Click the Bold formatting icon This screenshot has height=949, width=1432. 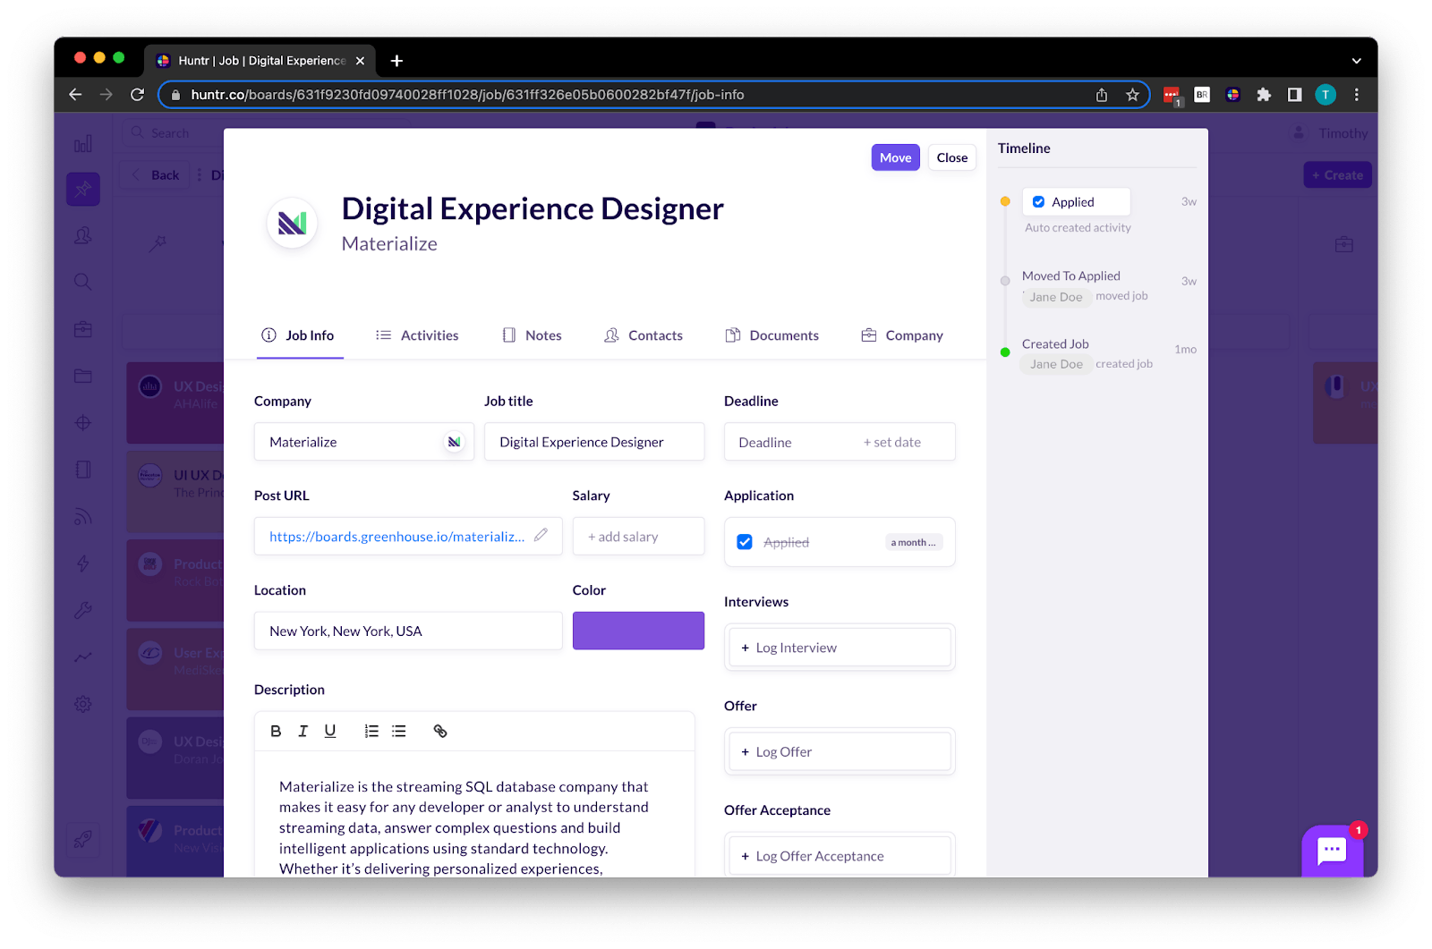[x=276, y=731]
